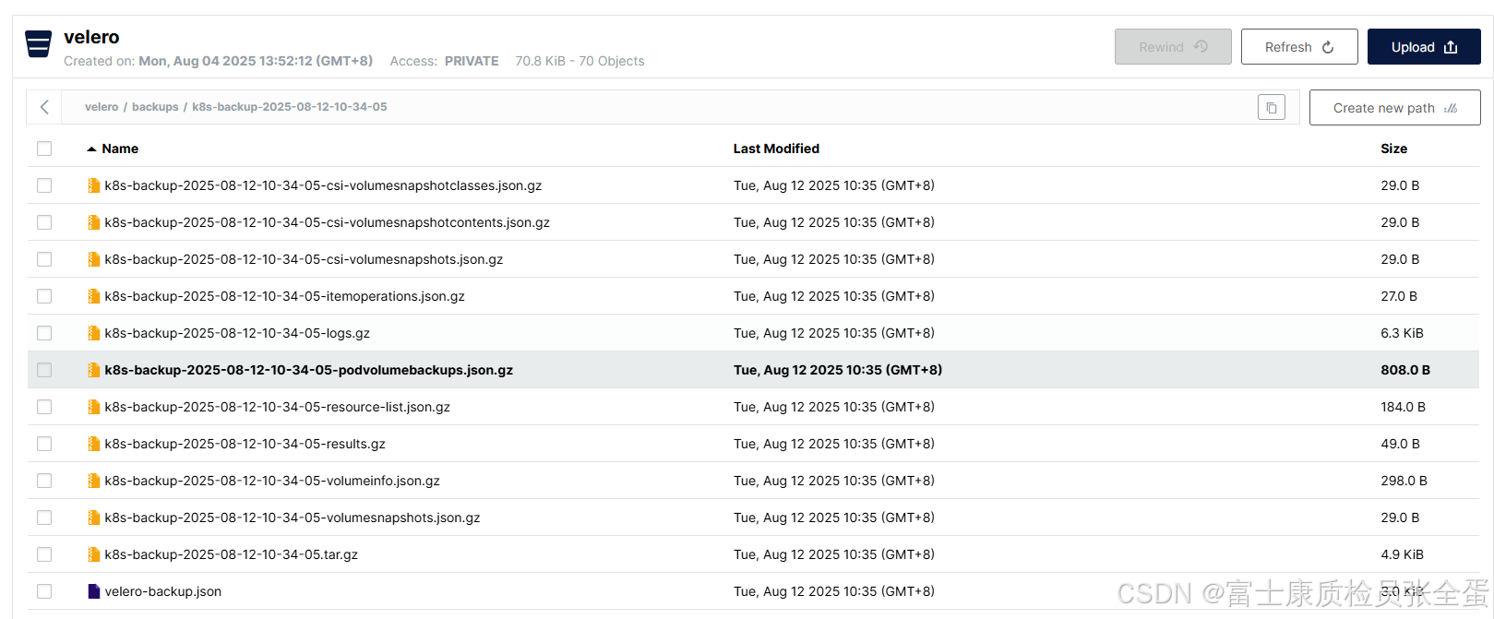Click the file icon for 10-34-05-volumesnapshots.json.gz
The width and height of the screenshot is (1494, 619).
tap(93, 518)
